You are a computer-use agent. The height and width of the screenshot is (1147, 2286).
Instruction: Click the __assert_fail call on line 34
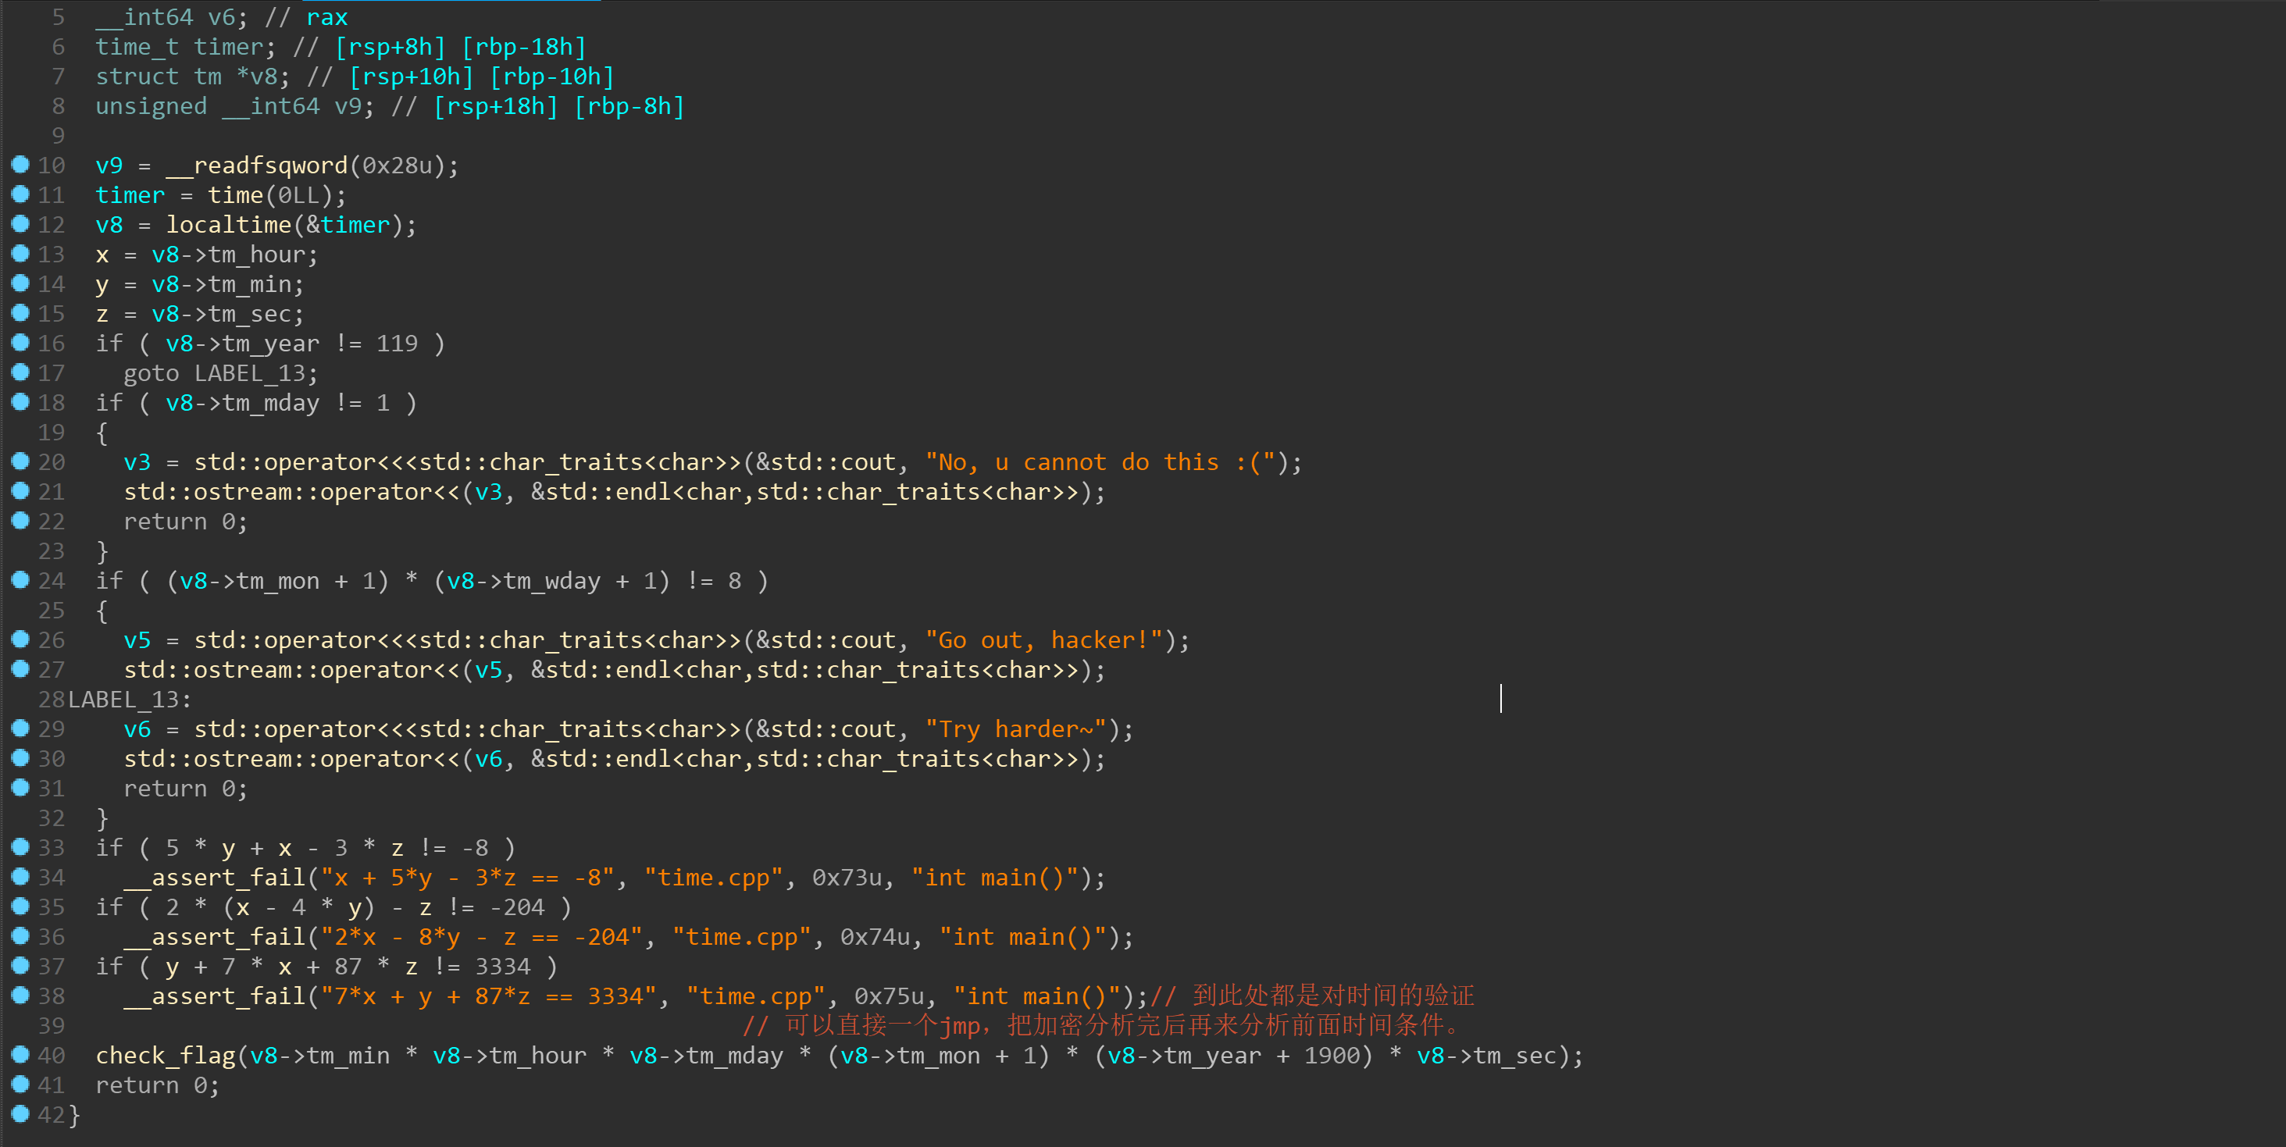click(215, 878)
